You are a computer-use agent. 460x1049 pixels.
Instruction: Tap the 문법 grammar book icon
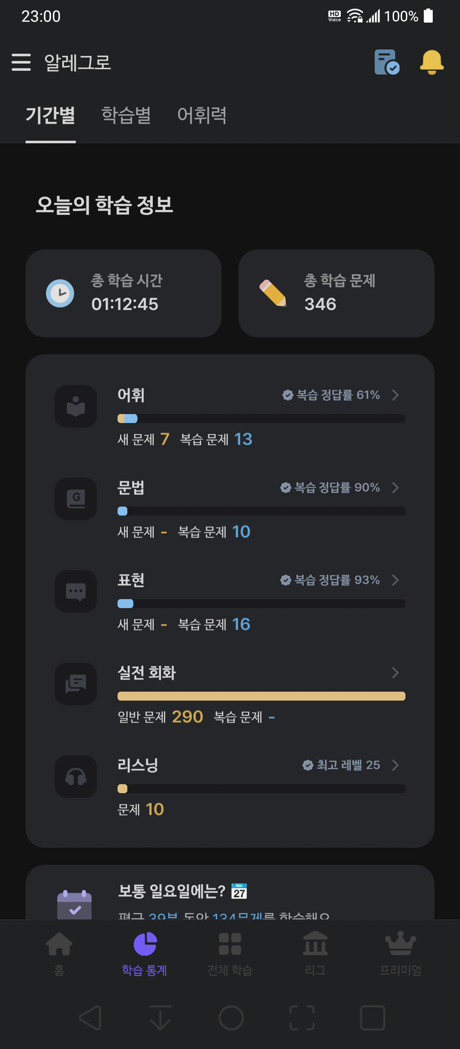point(76,499)
